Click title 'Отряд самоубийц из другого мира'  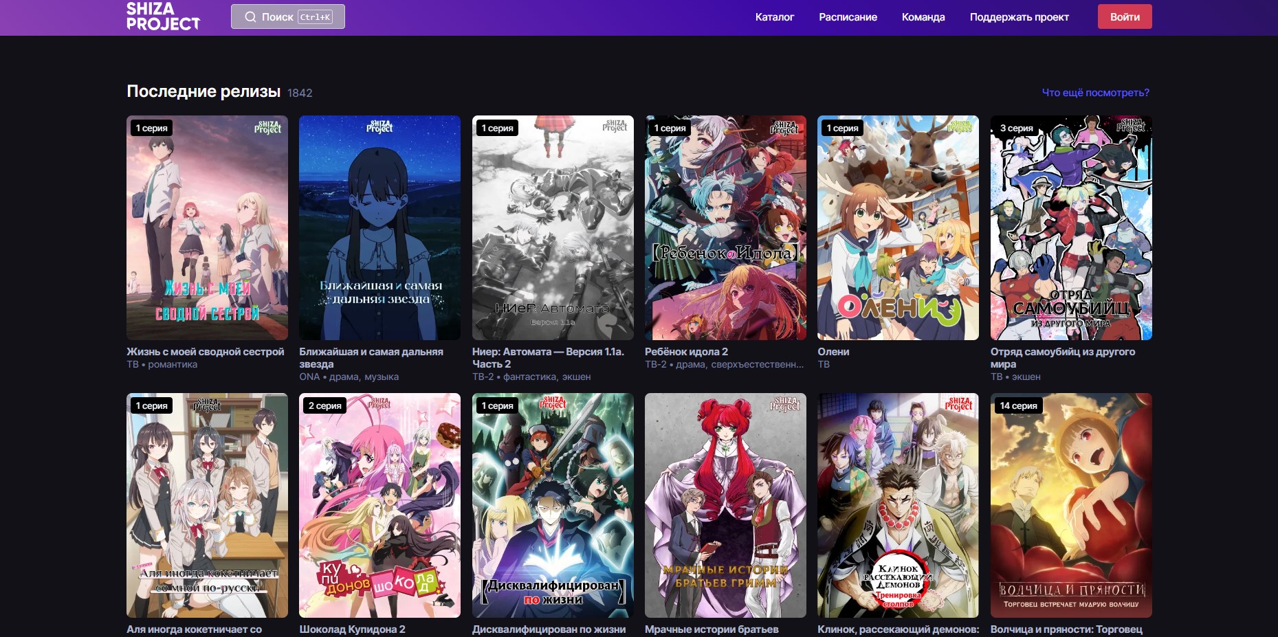coord(1063,358)
